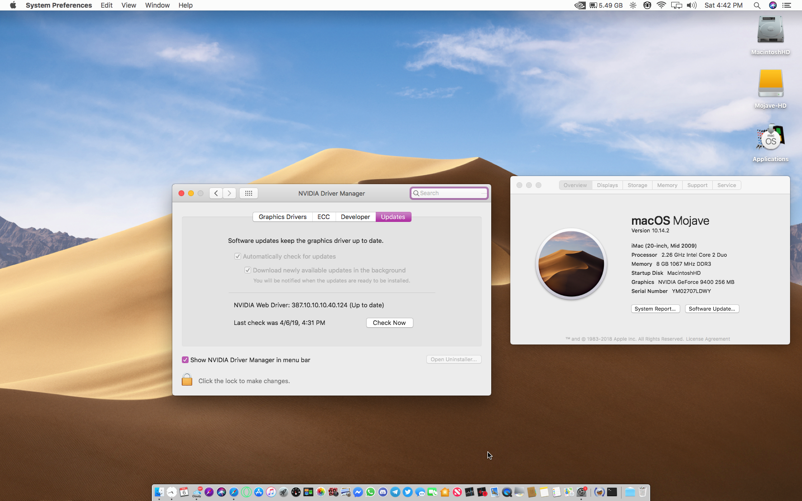This screenshot has height=501, width=802.
Task: Open the Mojave-HD external drive
Action: tap(770, 89)
